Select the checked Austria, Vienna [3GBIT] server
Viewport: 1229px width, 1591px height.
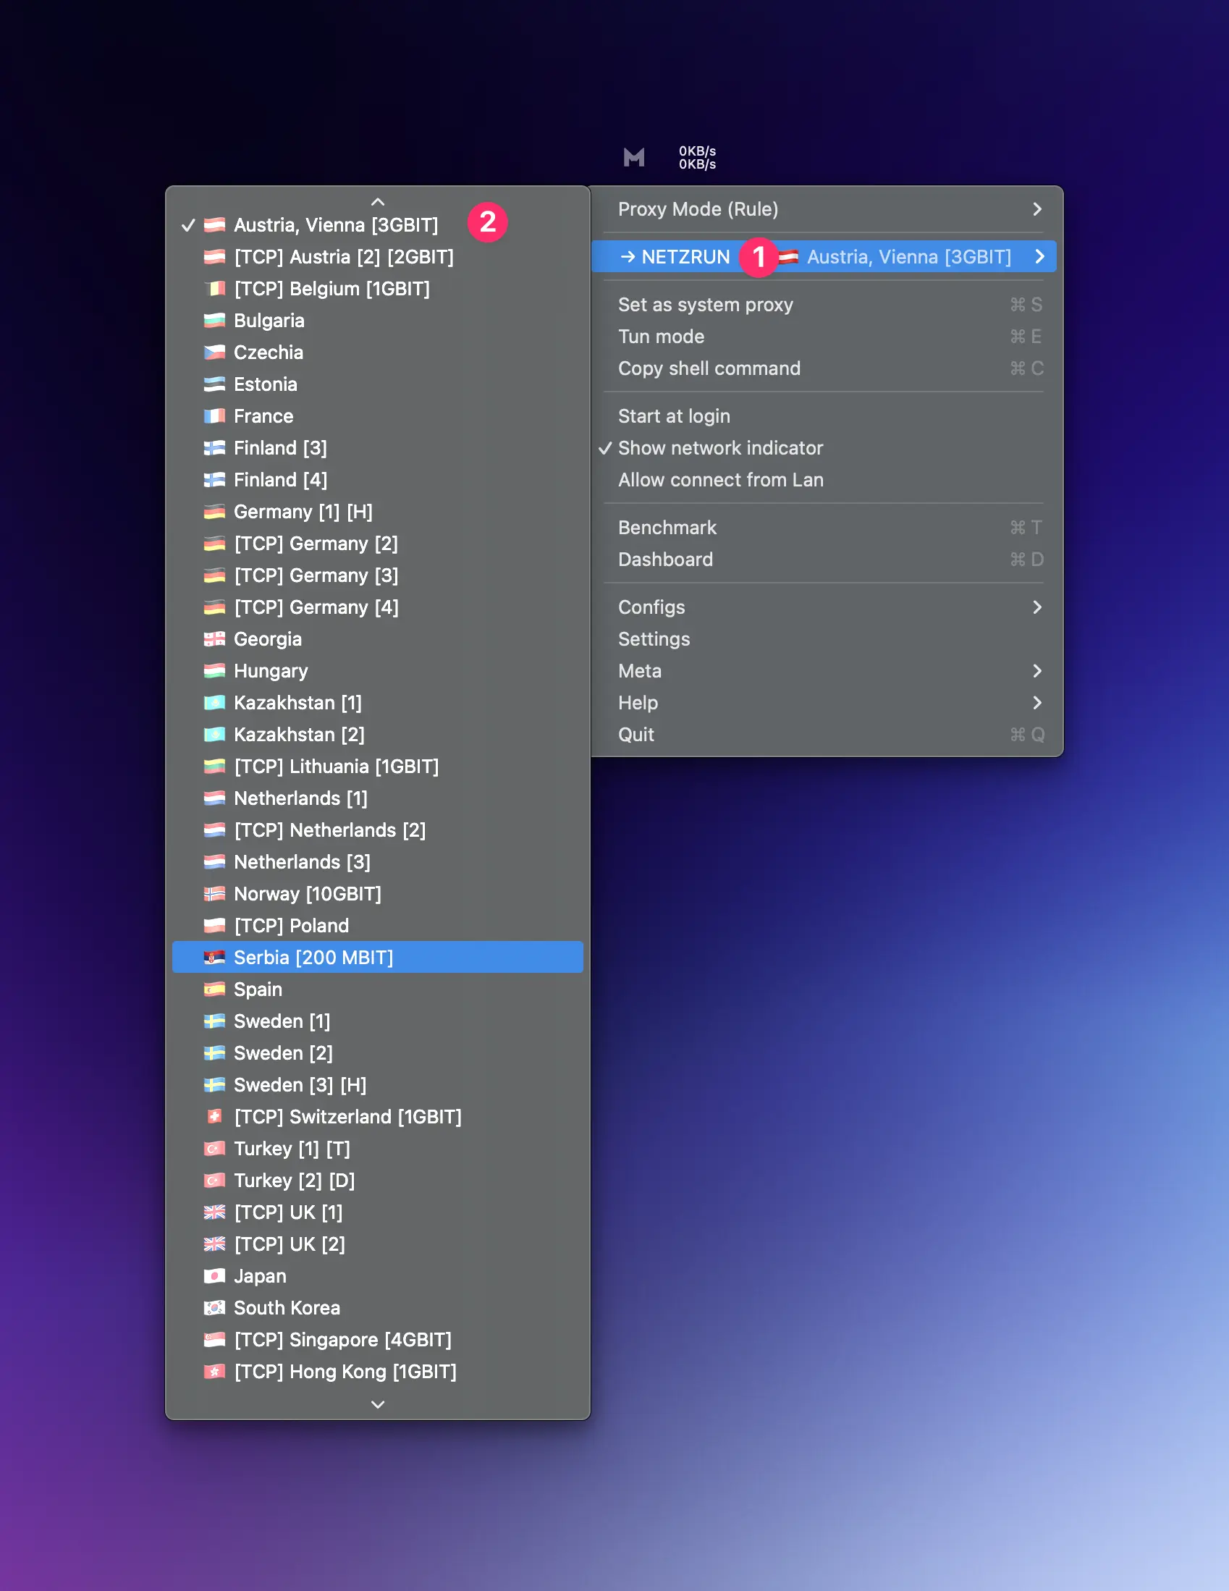point(335,225)
